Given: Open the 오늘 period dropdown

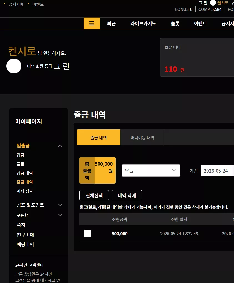Looking at the screenshot, I should (151, 170).
